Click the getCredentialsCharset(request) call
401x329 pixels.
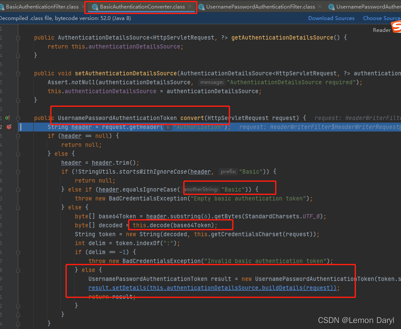262,234
